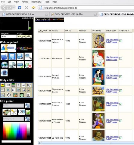Click the trash can icon in Body editor
134x145 pixels.
point(28,95)
